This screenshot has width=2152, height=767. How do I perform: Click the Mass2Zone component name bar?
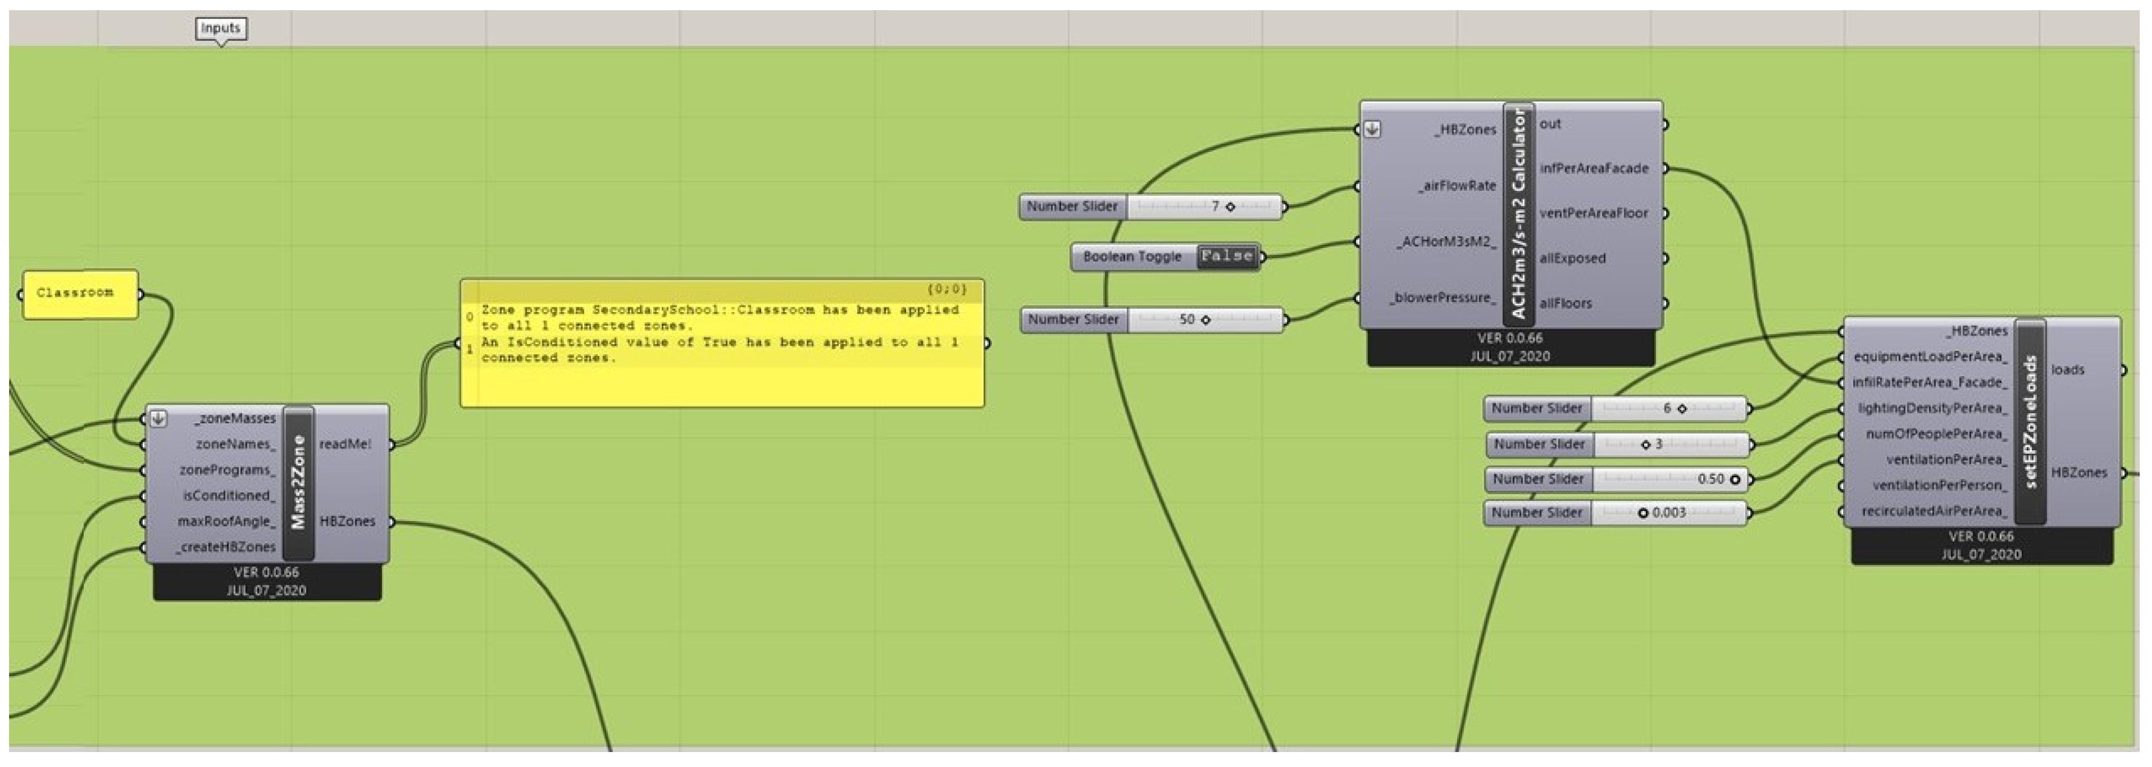pyautogui.click(x=298, y=483)
